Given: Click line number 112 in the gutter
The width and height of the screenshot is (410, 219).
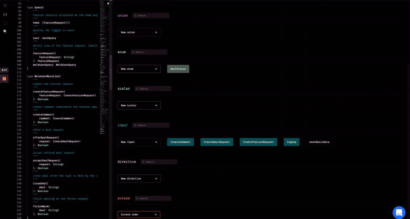Looking at the screenshot, I should point(19,76).
